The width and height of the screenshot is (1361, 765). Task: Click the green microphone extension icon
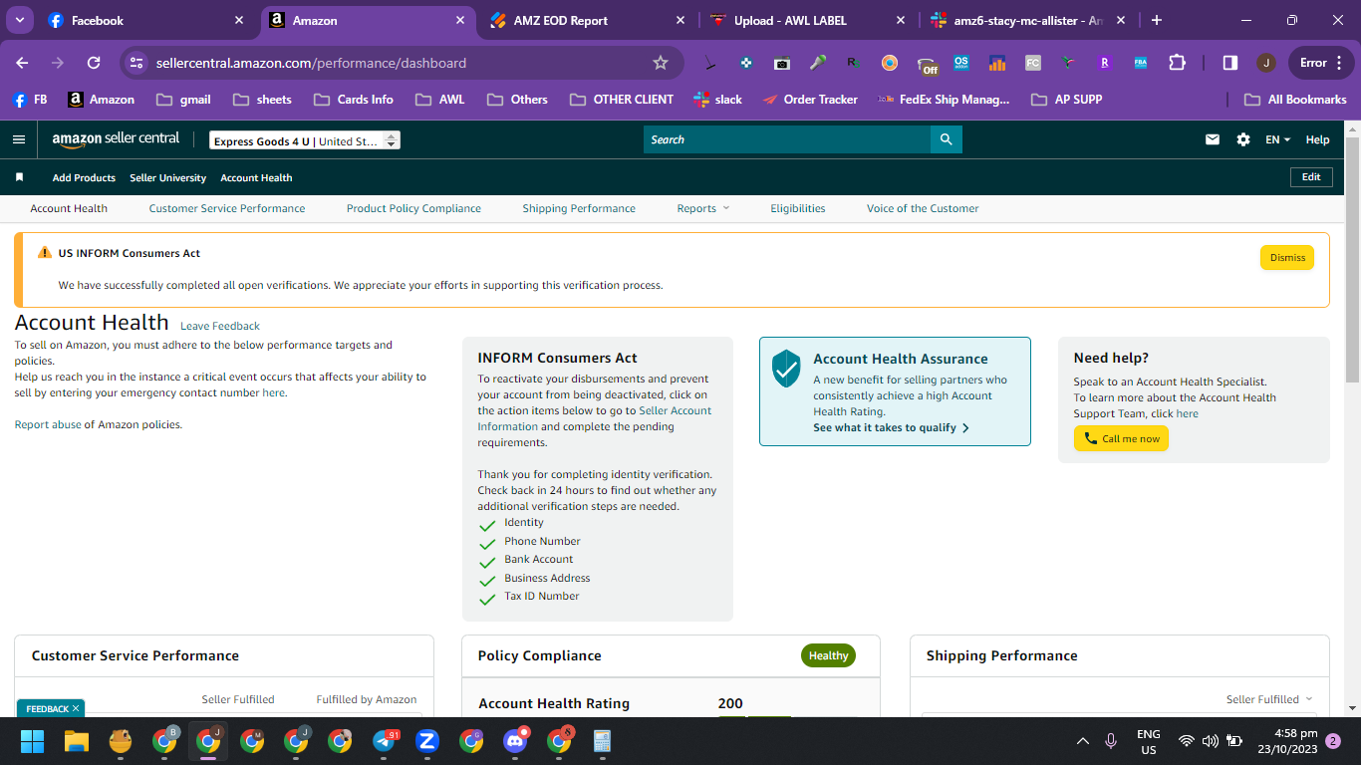(818, 63)
